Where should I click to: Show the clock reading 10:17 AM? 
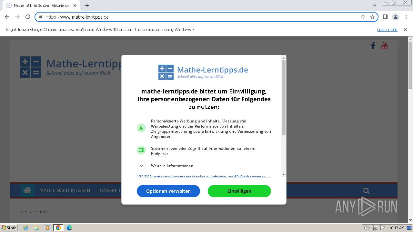pyautogui.click(x=397, y=228)
